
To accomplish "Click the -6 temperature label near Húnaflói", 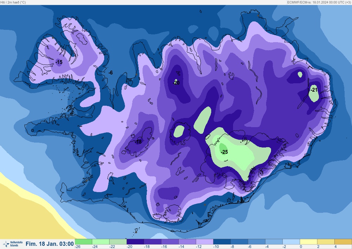I will point(111,73).
